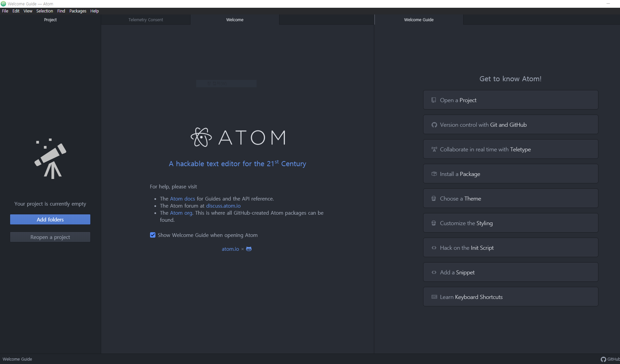
Task: Open the Edit menu
Action: point(16,11)
